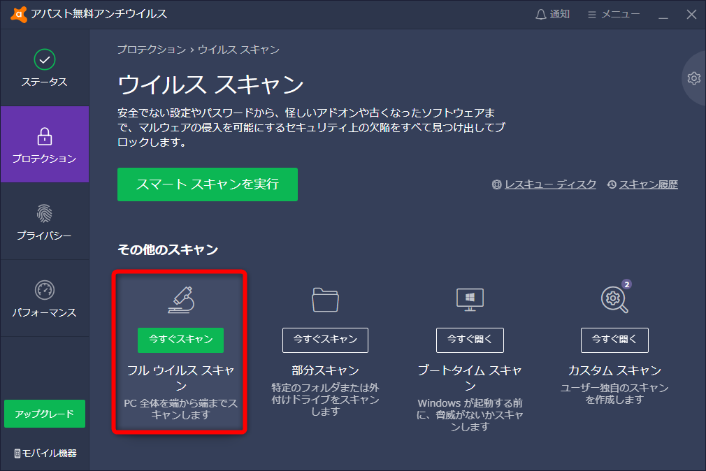Screen dimensions: 706x471
Task: Open ブートタイム スキャン with 今すぐ開く
Action: click(470, 340)
